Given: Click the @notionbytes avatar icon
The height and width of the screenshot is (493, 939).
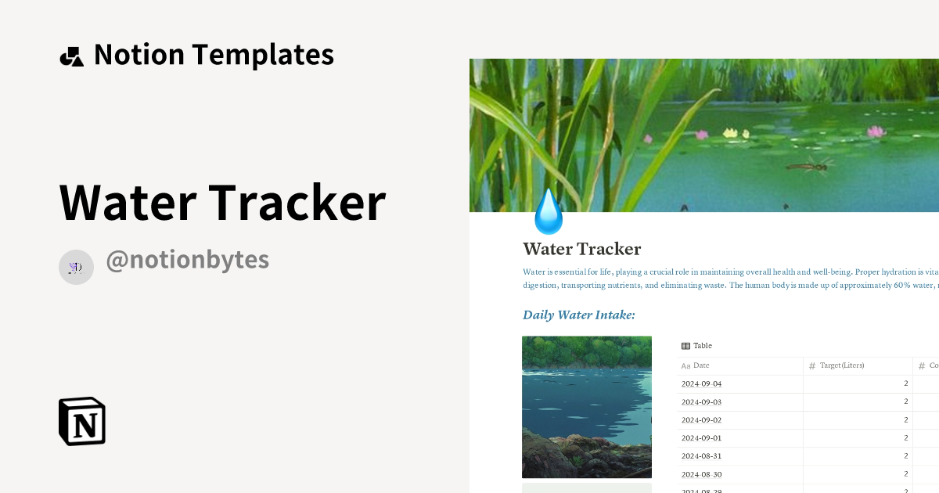Looking at the screenshot, I should point(76,267).
